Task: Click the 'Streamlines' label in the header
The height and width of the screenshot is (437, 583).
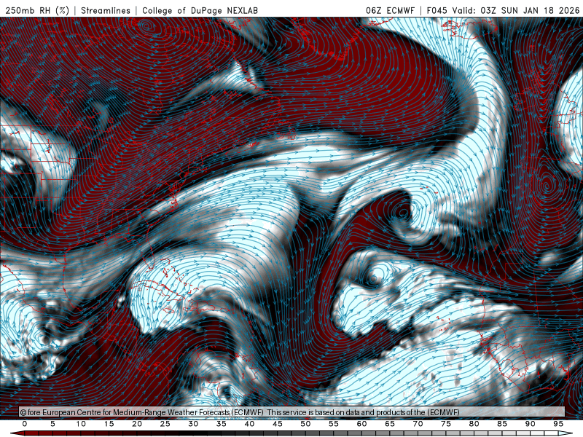Action: coord(106,10)
